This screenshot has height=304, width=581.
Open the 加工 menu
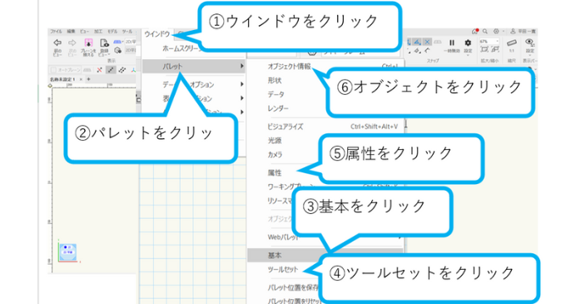coord(98,32)
